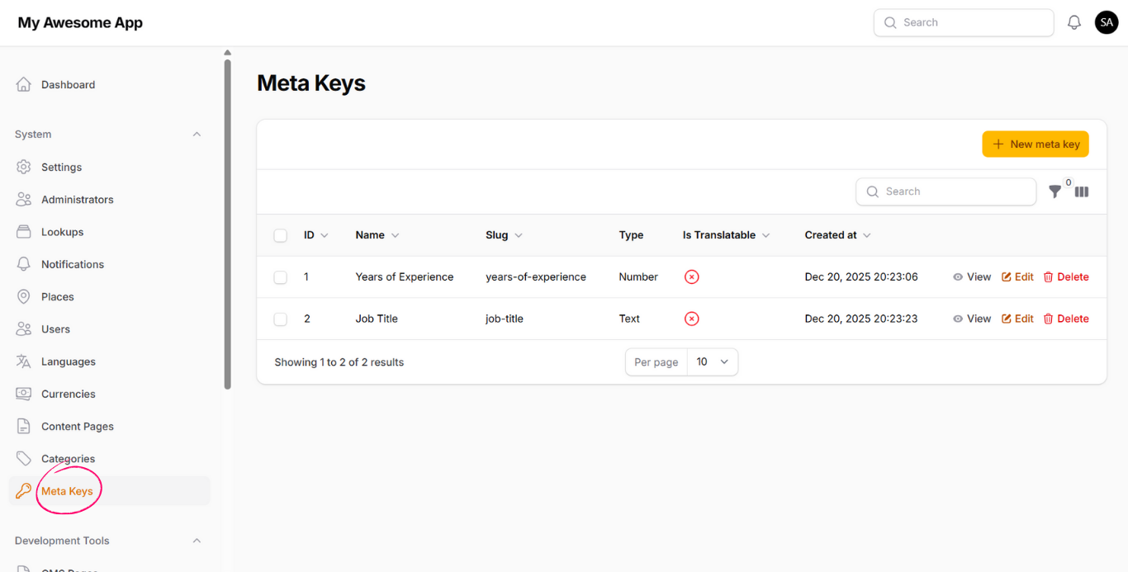Open Administrators in the sidebar
Screen dimensions: 1128x572
77,200
